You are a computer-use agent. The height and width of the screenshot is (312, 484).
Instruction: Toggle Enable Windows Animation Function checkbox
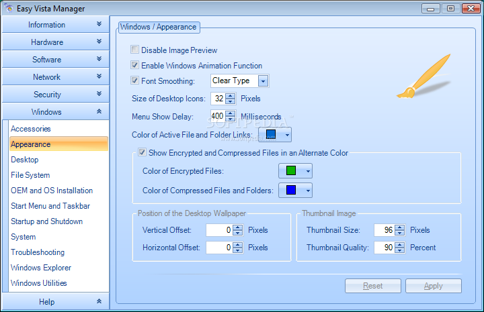tap(134, 65)
